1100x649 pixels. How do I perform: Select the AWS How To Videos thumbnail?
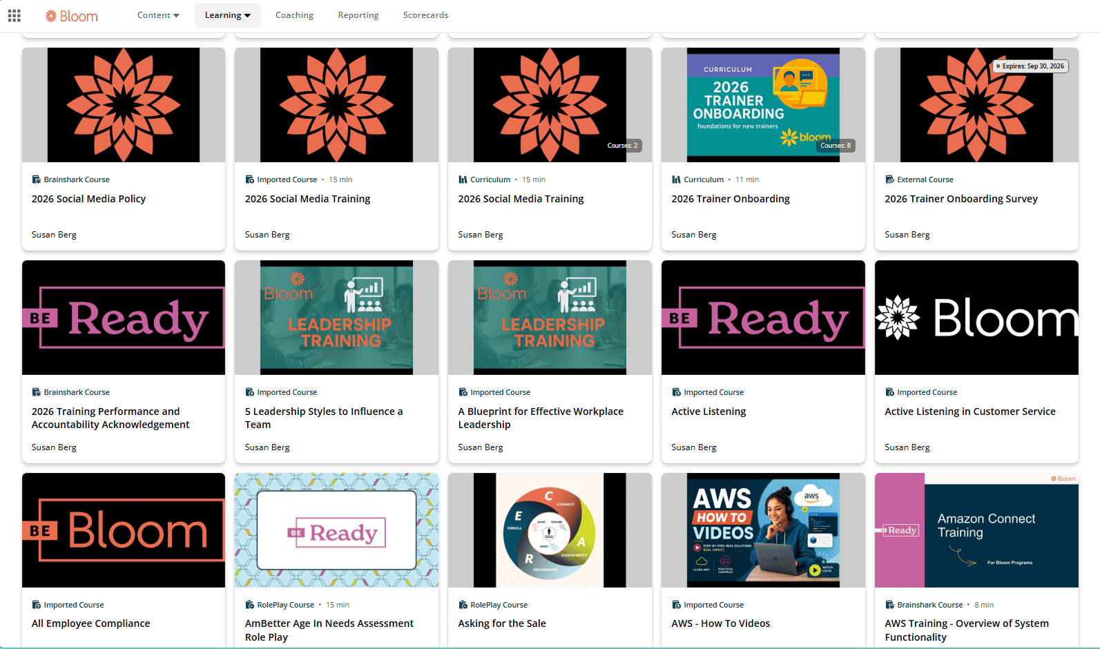click(763, 530)
